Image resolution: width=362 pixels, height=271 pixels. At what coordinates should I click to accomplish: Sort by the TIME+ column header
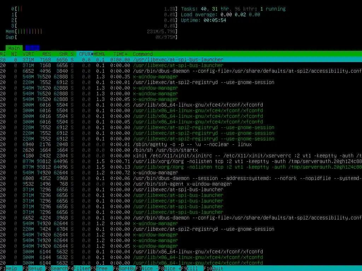point(120,54)
